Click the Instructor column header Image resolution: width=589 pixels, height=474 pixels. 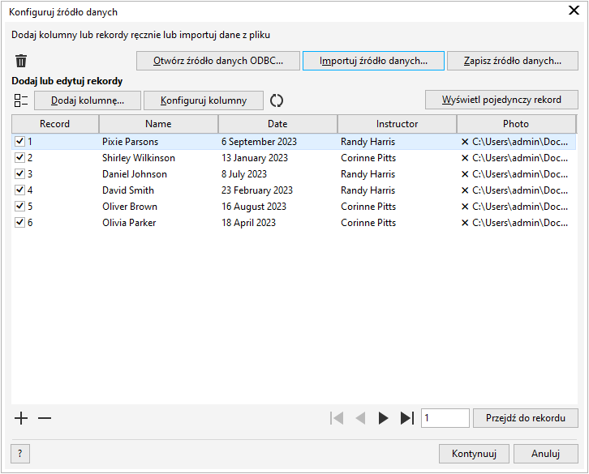point(397,124)
